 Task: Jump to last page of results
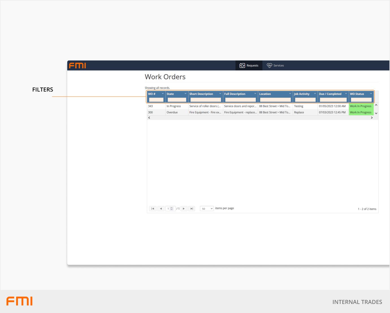click(192, 209)
